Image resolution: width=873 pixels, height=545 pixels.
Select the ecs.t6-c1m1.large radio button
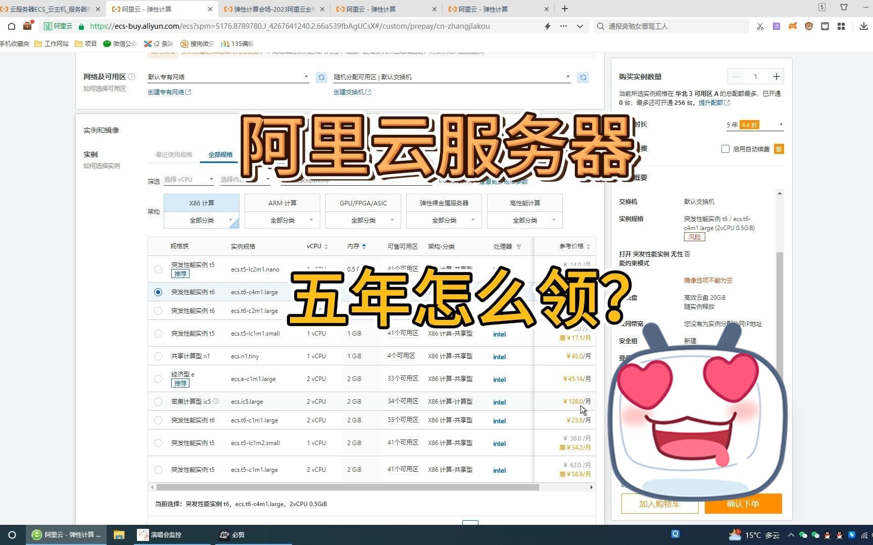pos(158,420)
